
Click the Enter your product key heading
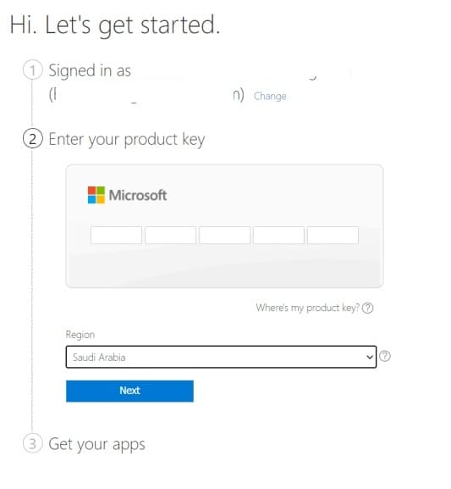tap(127, 139)
